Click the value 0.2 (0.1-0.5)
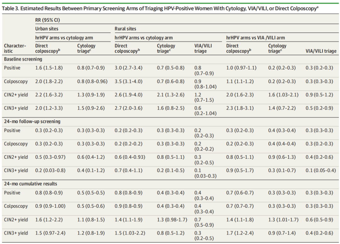The image size is (340, 244). tap(171, 170)
